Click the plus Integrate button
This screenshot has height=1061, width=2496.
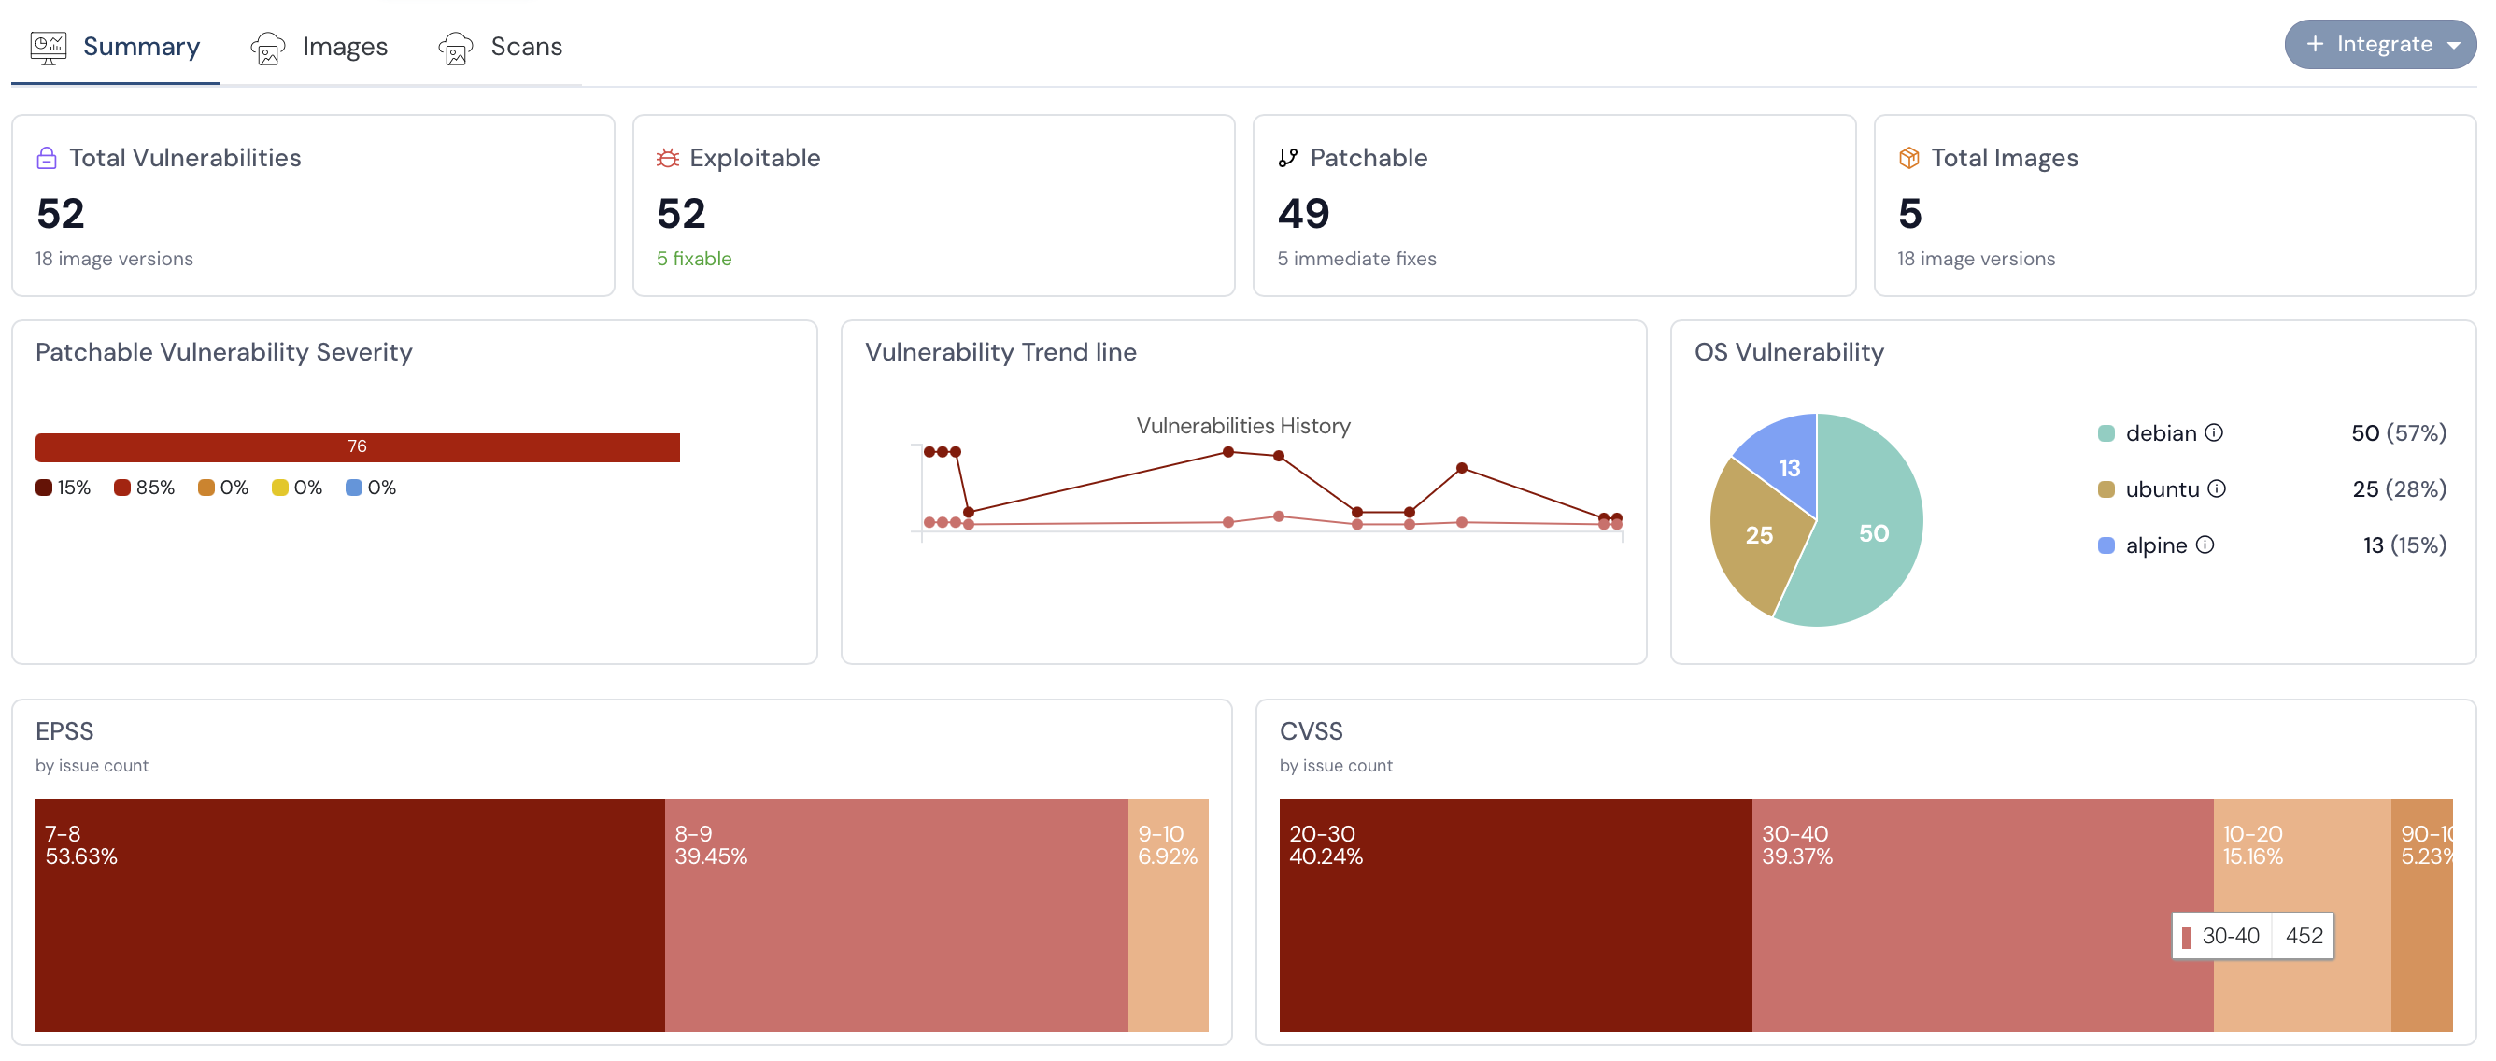(2368, 45)
